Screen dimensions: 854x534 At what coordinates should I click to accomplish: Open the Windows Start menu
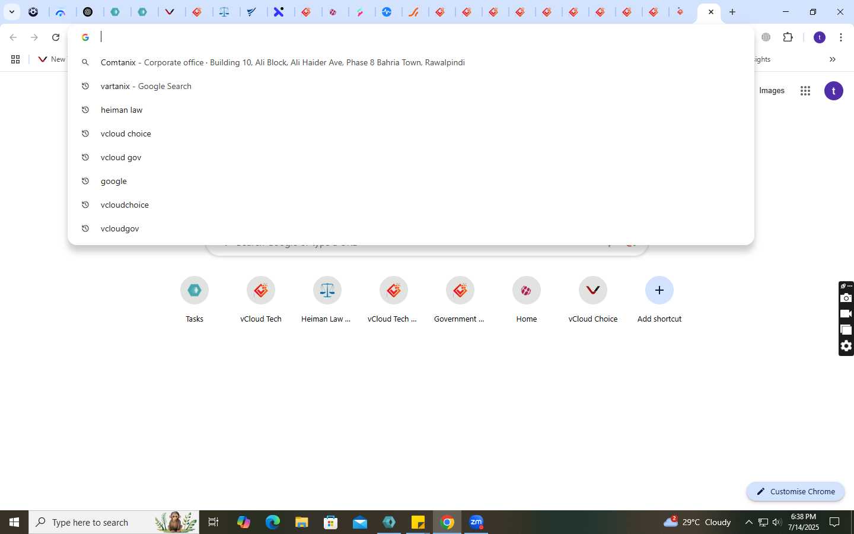click(14, 522)
